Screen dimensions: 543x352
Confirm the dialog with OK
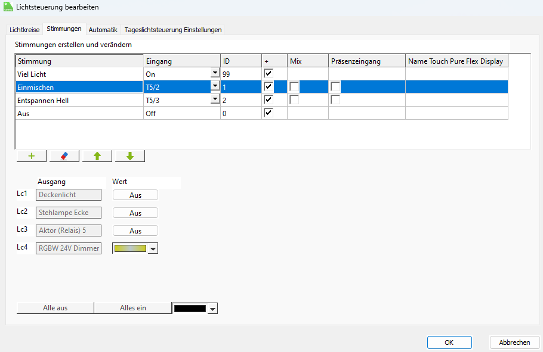click(449, 342)
